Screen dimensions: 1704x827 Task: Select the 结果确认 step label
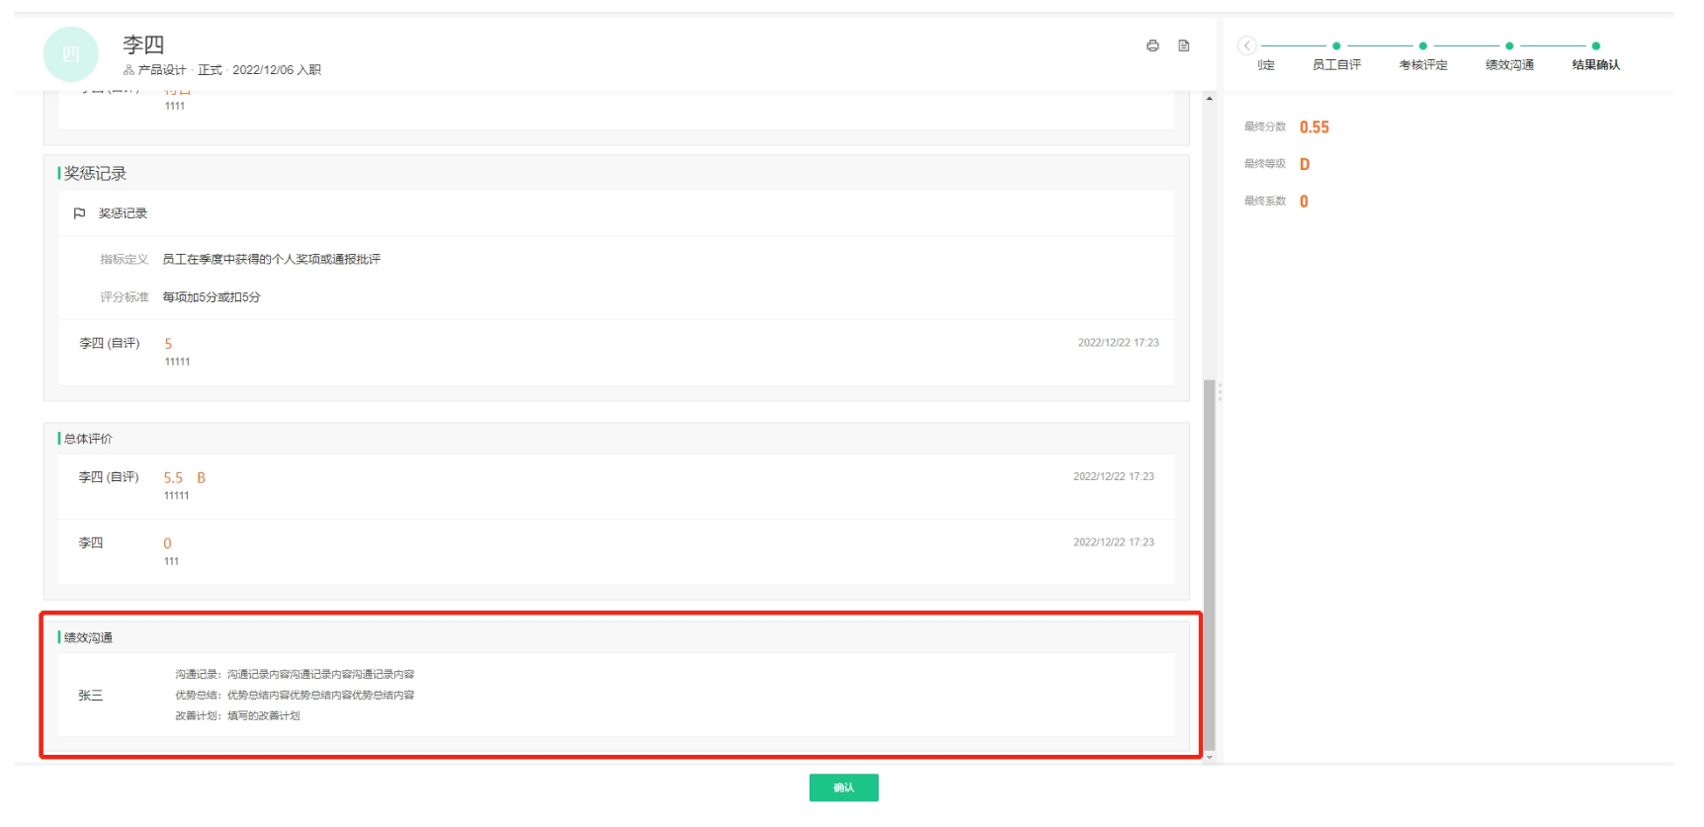pyautogui.click(x=1595, y=65)
